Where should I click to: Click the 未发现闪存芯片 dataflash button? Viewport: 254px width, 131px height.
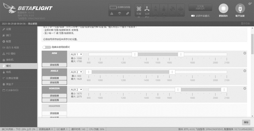[x=200, y=7]
